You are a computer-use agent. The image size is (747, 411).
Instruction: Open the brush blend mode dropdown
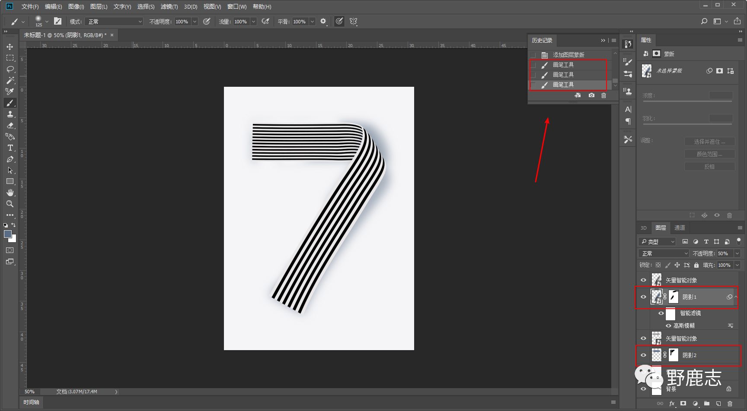click(x=114, y=22)
